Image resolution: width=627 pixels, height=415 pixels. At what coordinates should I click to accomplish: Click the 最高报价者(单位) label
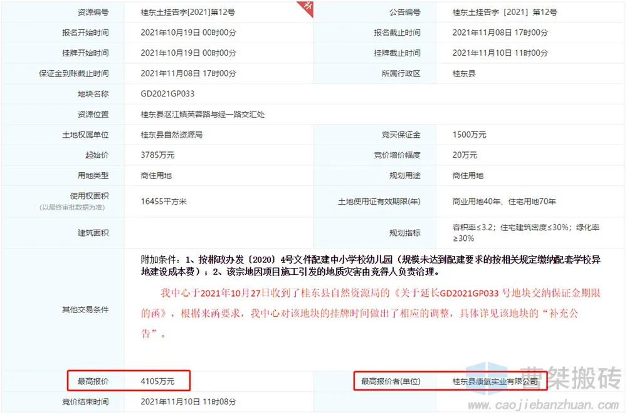(391, 381)
